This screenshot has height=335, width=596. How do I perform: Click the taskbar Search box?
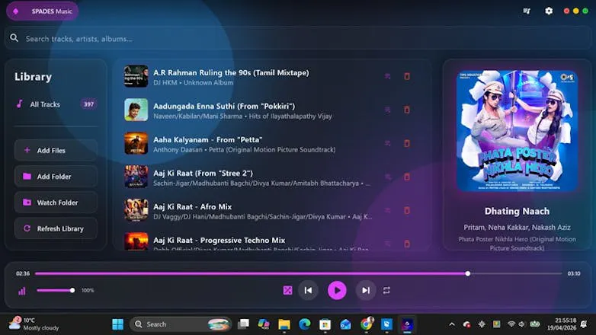click(x=181, y=324)
